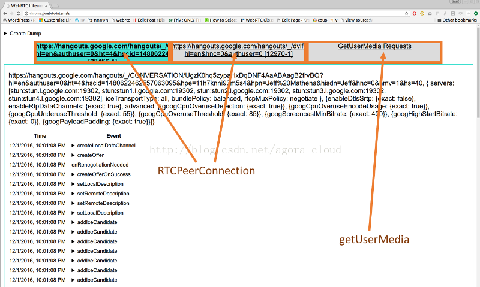Expand the createLocalDataChannel event
The height and width of the screenshot is (287, 480).
[103, 146]
